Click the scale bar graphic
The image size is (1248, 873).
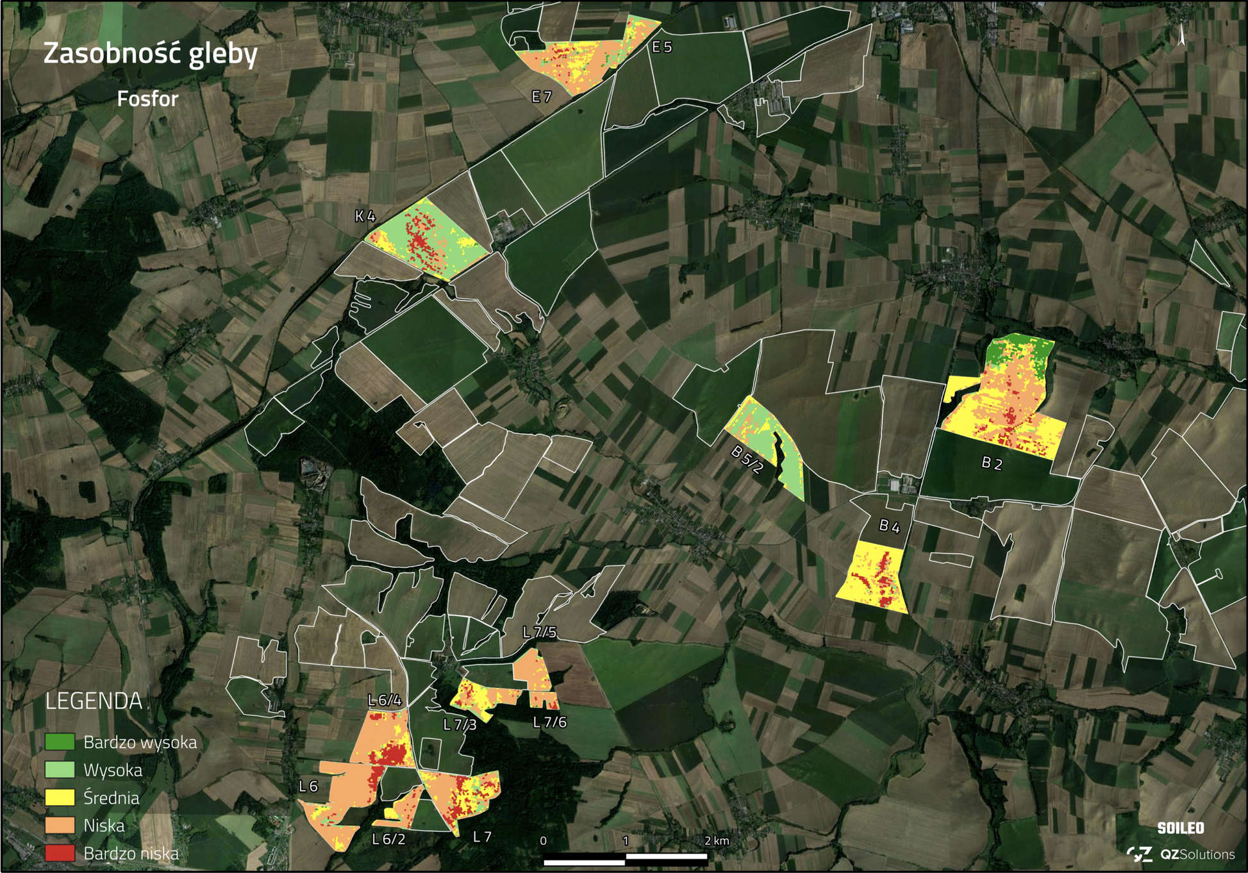click(626, 858)
